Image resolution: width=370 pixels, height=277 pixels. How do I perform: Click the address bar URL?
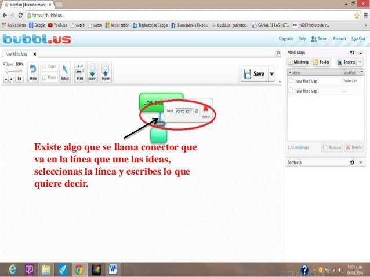47,16
